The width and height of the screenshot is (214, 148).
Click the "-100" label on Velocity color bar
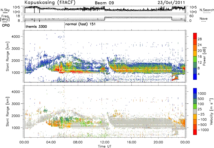click(202, 119)
